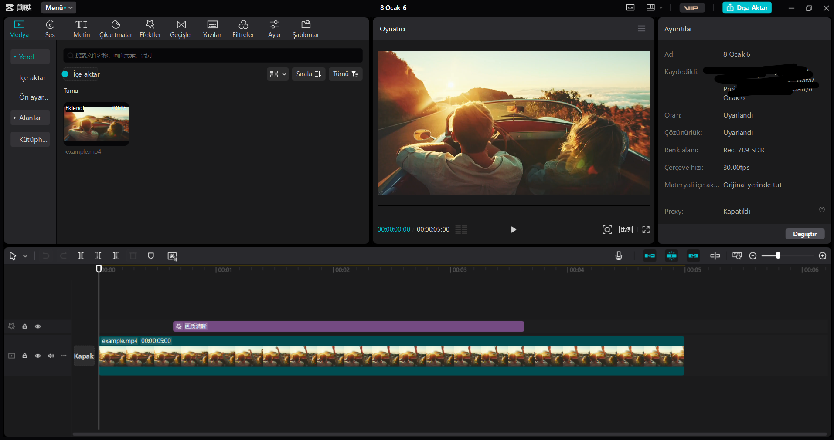Click the fullscreen preview icon in player
Image resolution: width=834 pixels, height=440 pixels.
[646, 229]
